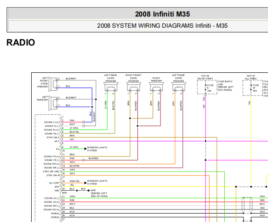Click the 'SOUND RH(+)' pin label
This screenshot has width=268, height=222.
click(x=51, y=209)
